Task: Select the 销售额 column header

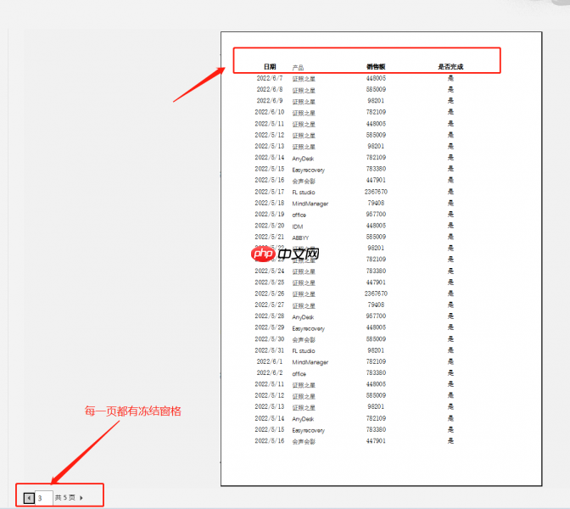Action: tap(376, 66)
